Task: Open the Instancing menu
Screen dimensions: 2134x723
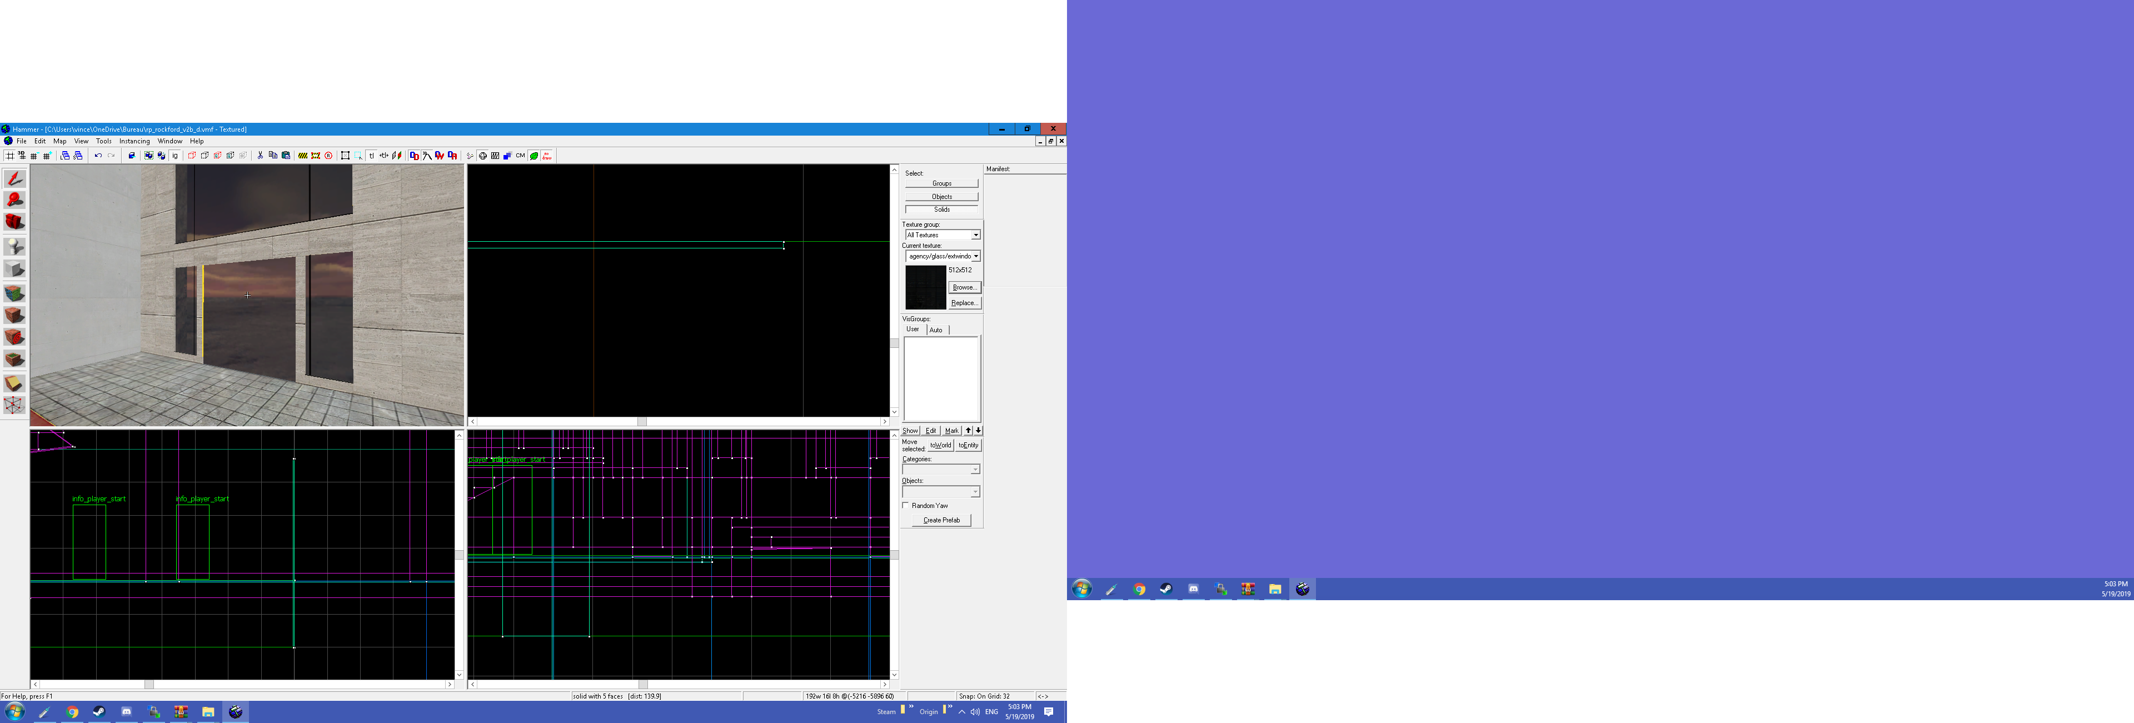Action: [134, 142]
